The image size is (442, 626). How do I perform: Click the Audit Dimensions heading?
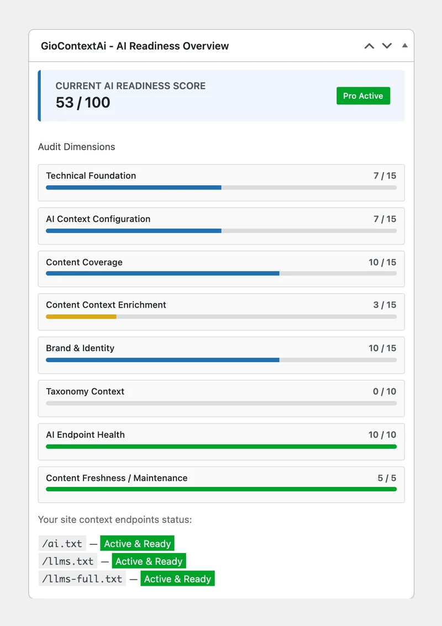76,147
